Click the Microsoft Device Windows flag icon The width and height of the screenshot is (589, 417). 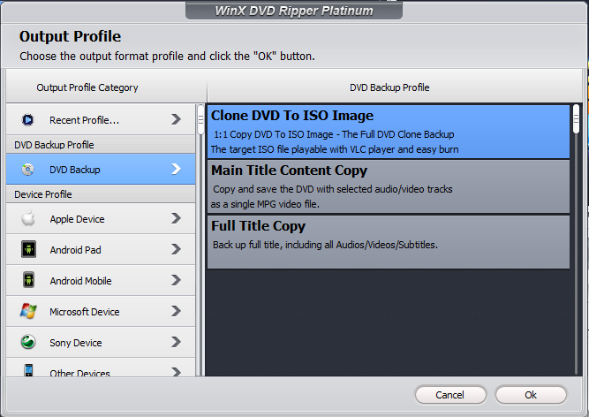tap(28, 311)
